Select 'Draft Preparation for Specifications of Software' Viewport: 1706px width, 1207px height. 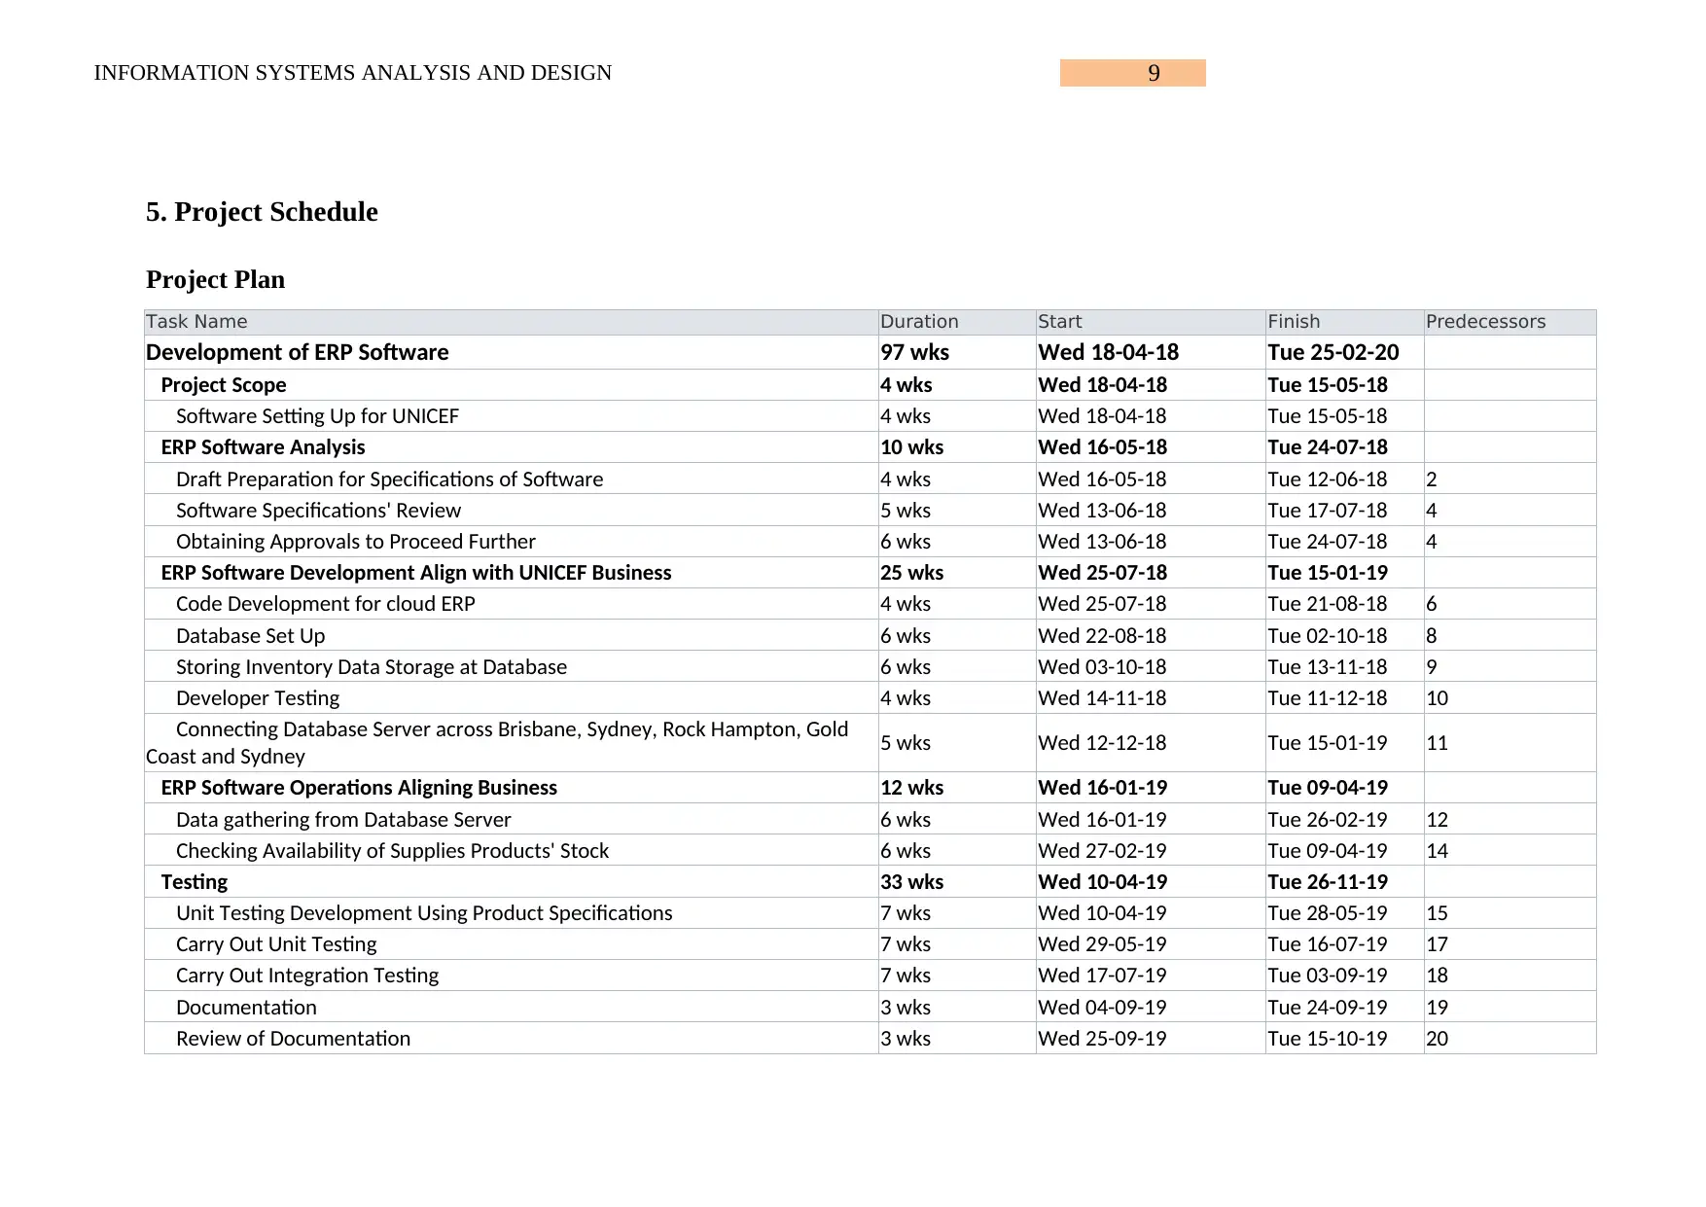point(389,479)
